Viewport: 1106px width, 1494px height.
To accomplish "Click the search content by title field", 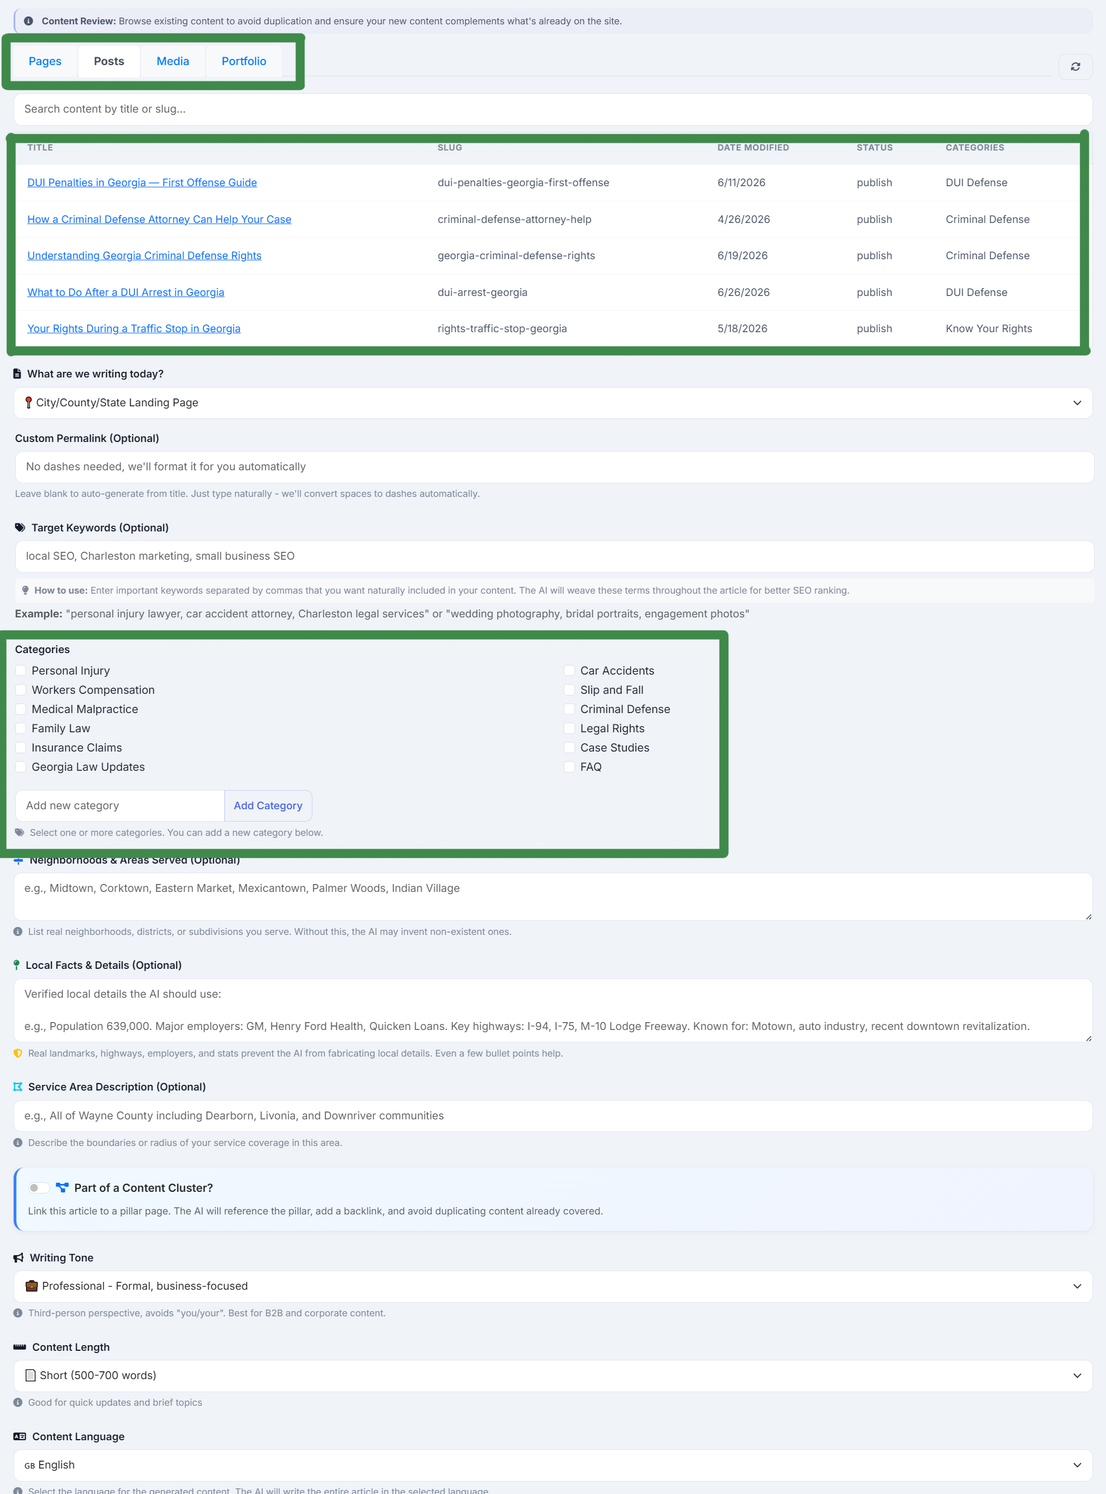I will pyautogui.click(x=553, y=109).
